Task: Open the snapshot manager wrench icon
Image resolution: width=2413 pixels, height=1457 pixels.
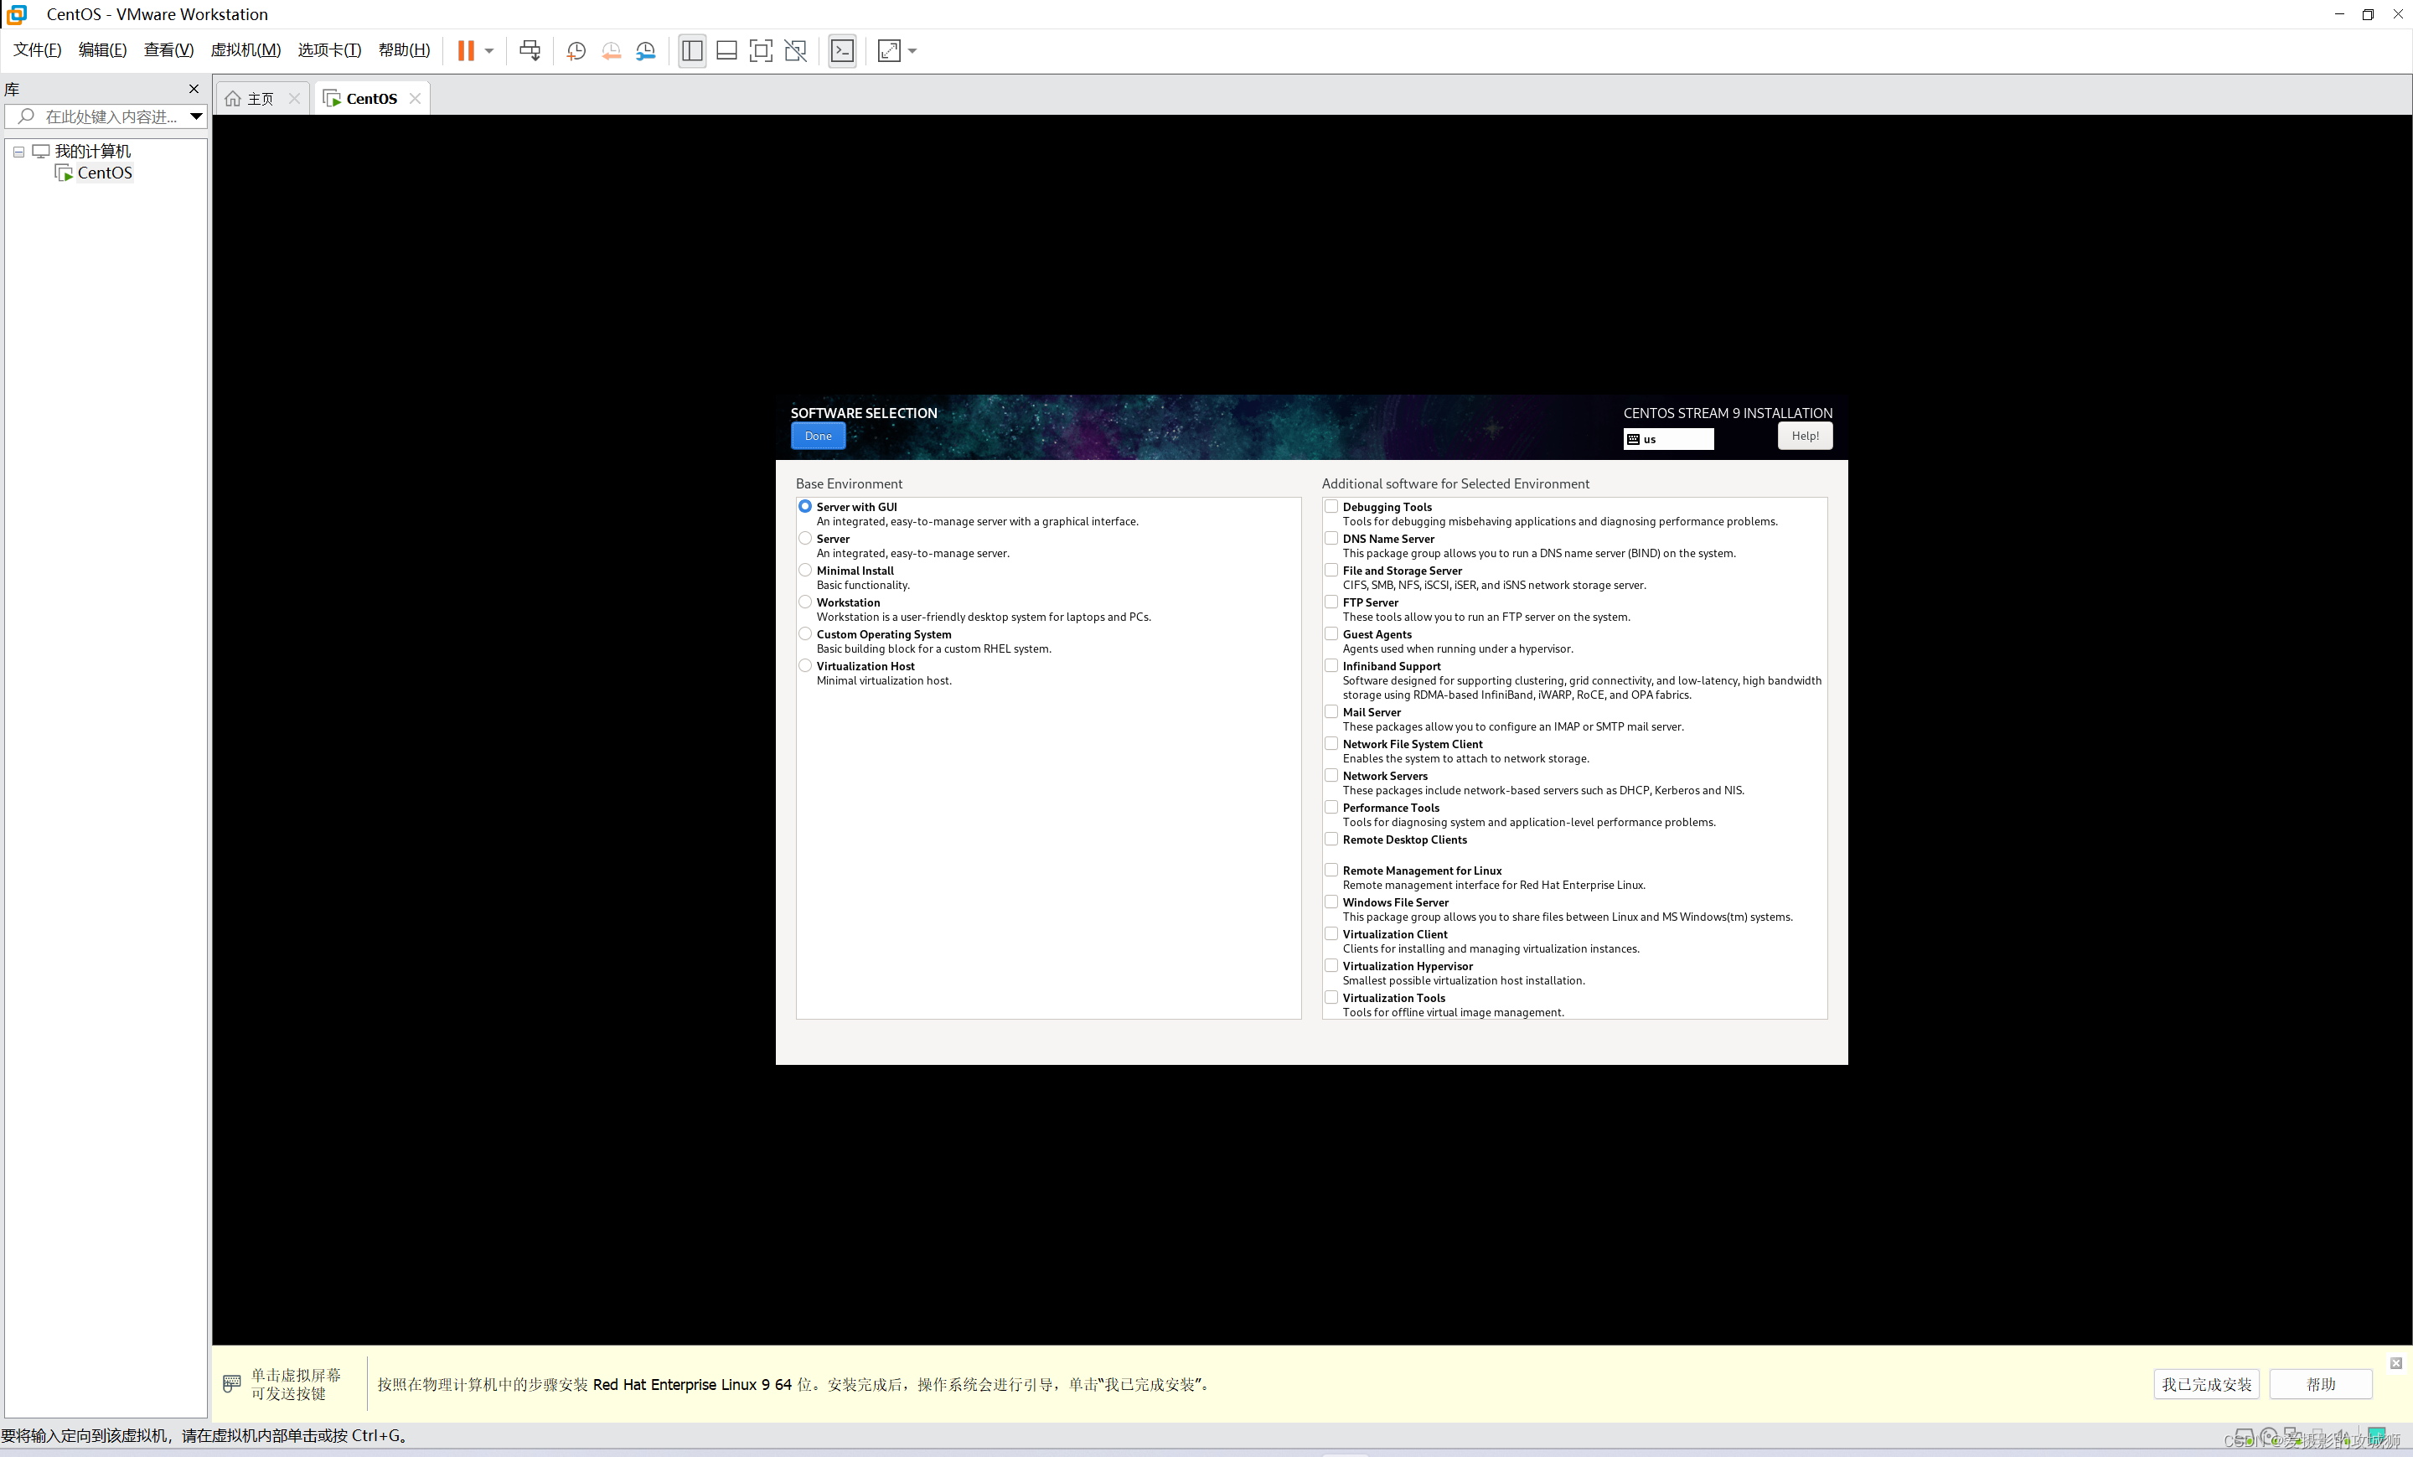Action: (645, 51)
